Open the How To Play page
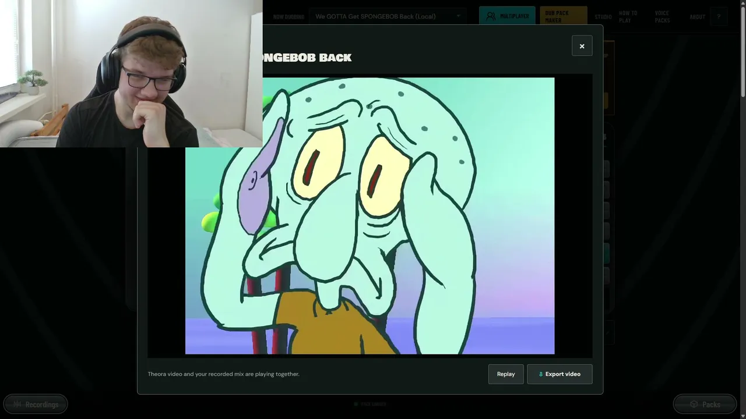 click(628, 16)
